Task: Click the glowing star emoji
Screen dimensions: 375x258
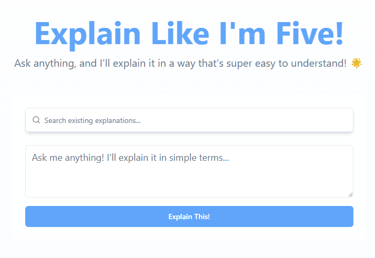Action: coord(357,64)
